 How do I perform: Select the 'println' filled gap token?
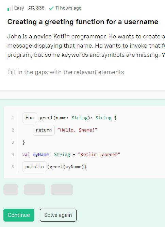pos(34,167)
